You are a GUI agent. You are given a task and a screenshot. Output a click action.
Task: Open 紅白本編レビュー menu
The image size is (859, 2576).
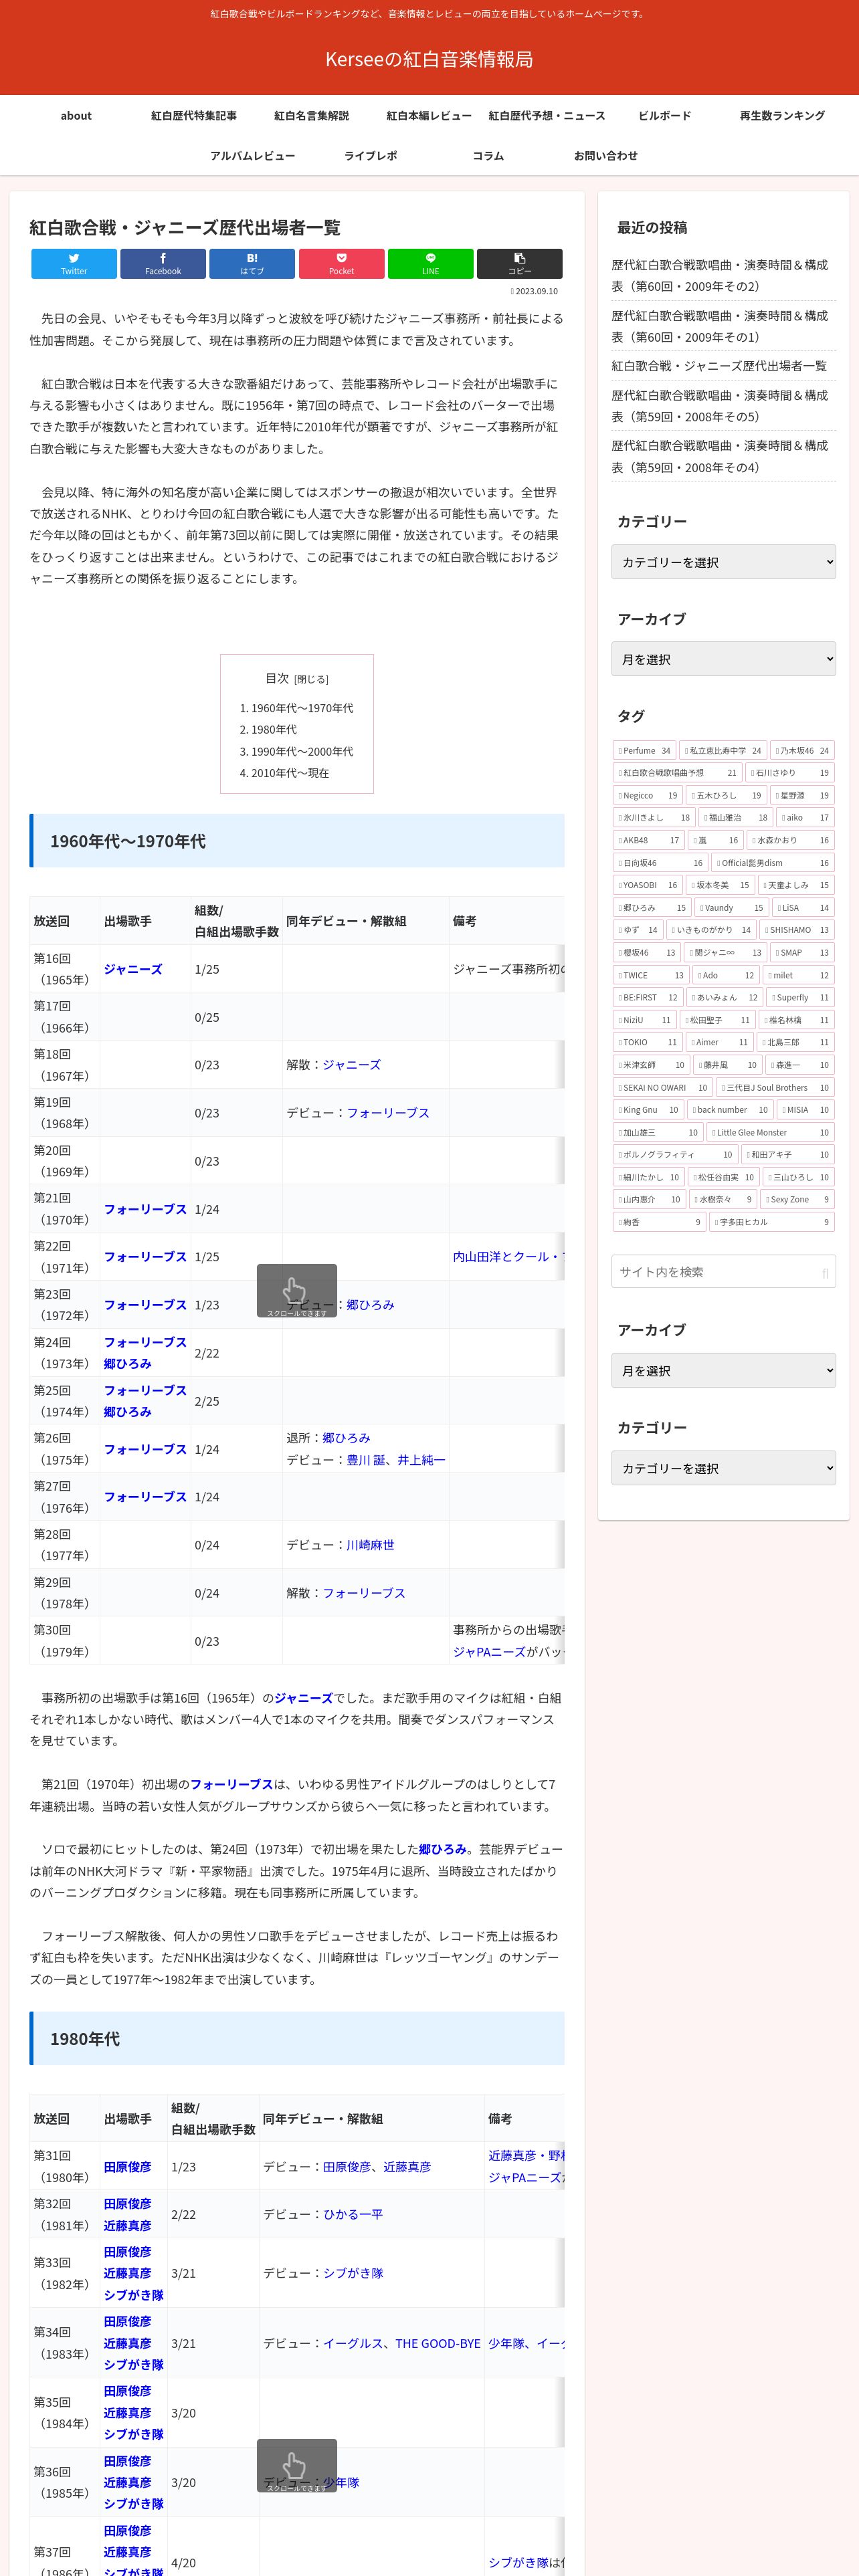(429, 116)
